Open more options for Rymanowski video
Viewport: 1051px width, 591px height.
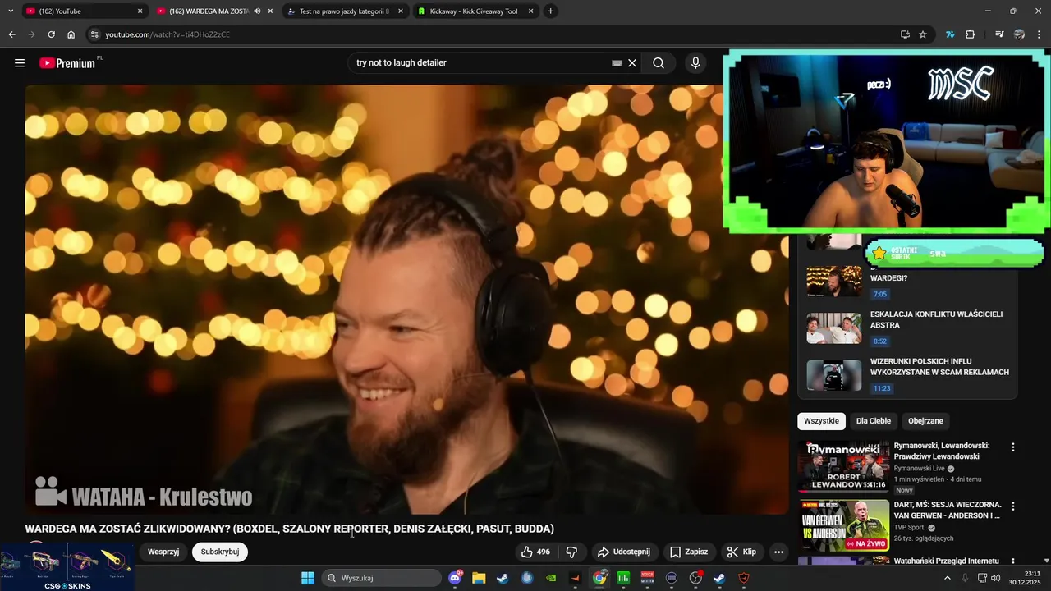(1012, 447)
